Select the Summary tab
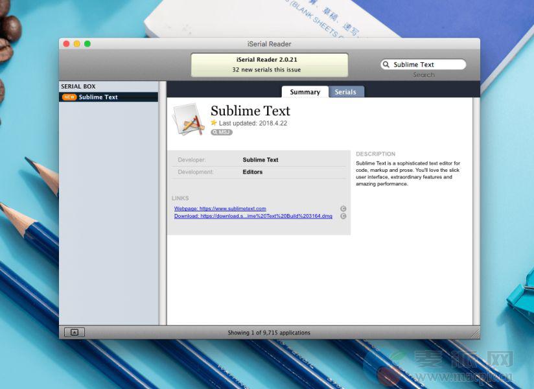 pos(305,92)
